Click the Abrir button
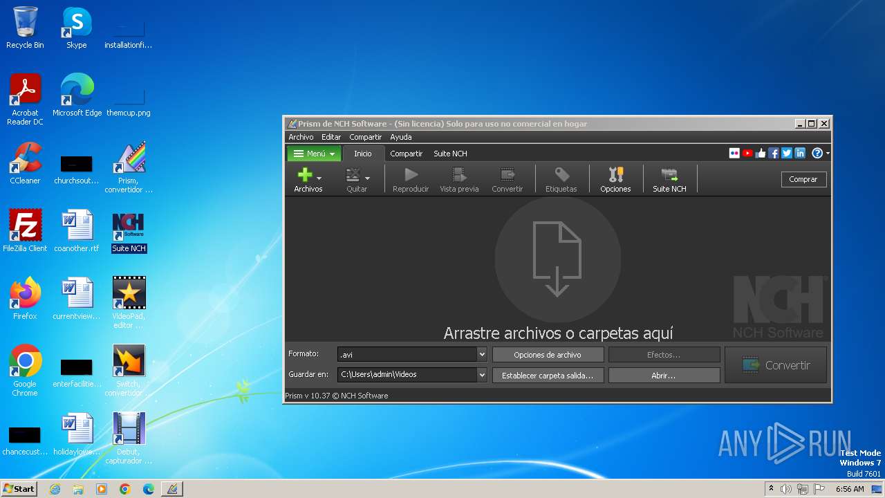The image size is (885, 498). (x=664, y=376)
